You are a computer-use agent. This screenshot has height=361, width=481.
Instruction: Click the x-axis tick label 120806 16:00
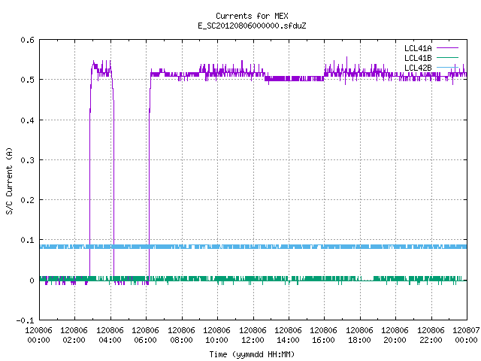pos(323,335)
